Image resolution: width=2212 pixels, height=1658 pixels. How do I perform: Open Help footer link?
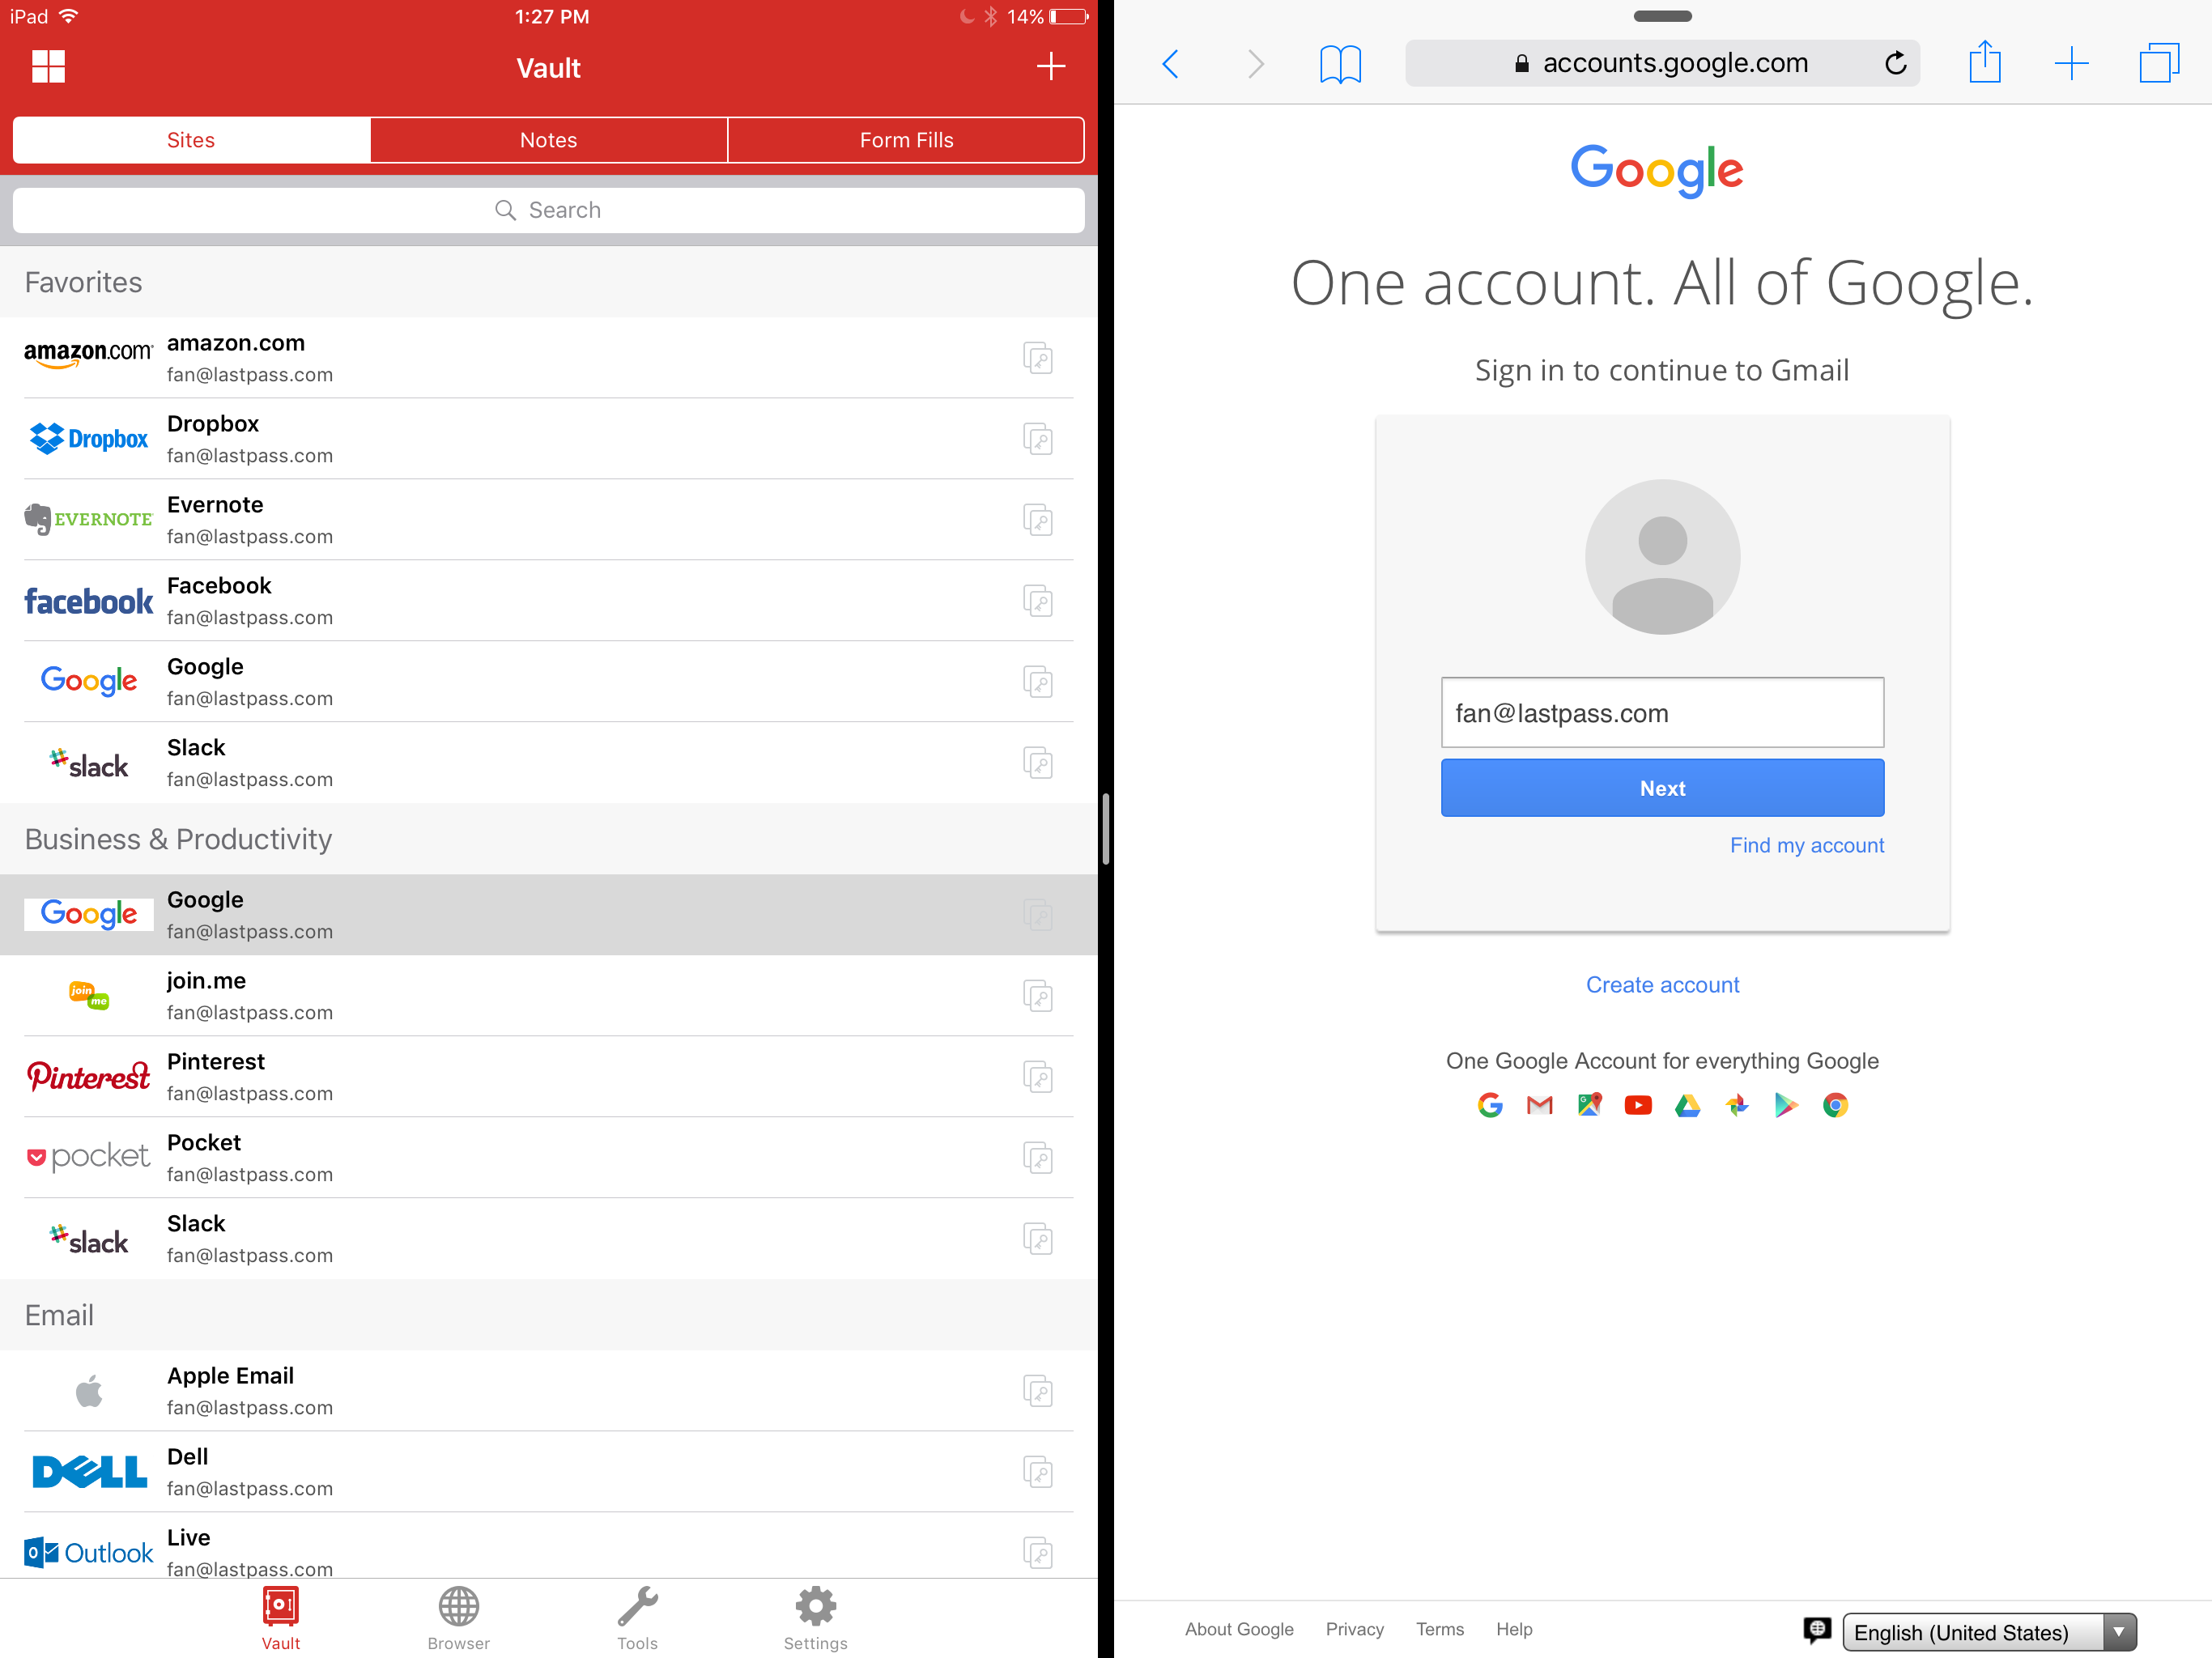(x=1514, y=1629)
